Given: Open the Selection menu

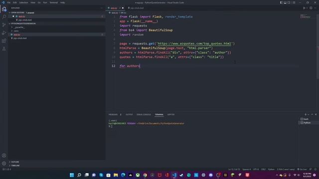Looking at the screenshot, I should [23, 2].
